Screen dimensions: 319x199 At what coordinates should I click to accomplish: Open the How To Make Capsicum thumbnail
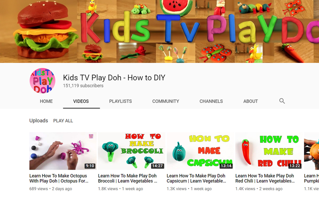[x=200, y=151]
